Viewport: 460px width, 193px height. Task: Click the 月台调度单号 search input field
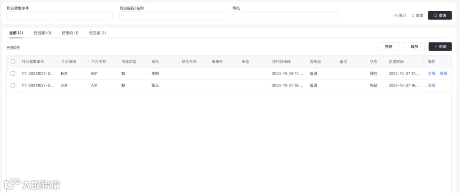click(60, 15)
